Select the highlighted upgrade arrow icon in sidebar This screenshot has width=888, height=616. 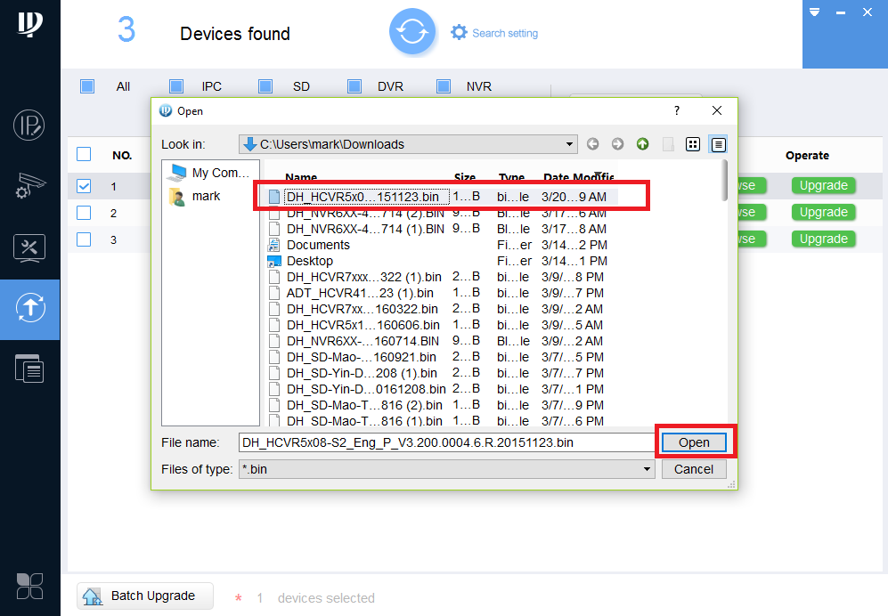(x=29, y=309)
